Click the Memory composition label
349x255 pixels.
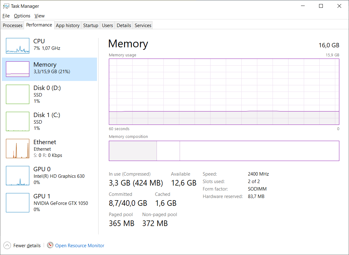pyautogui.click(x=128, y=137)
